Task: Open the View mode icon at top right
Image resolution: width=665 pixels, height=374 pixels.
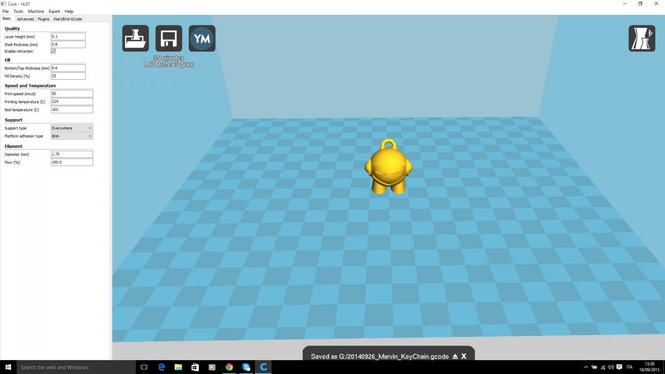Action: pyautogui.click(x=642, y=39)
